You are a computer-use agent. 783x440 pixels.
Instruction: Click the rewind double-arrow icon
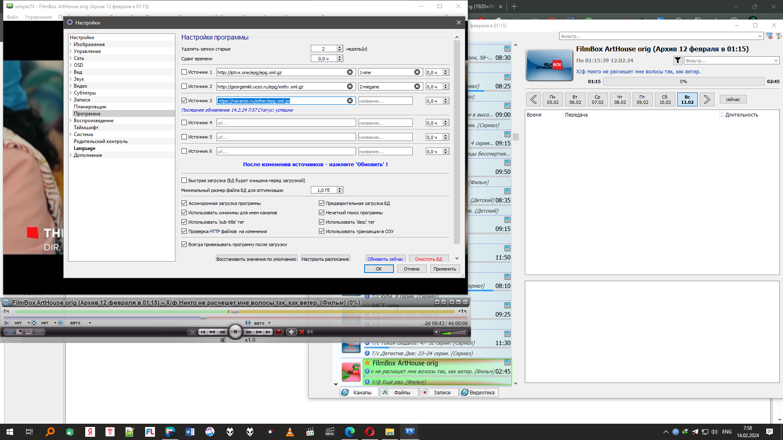(222, 332)
